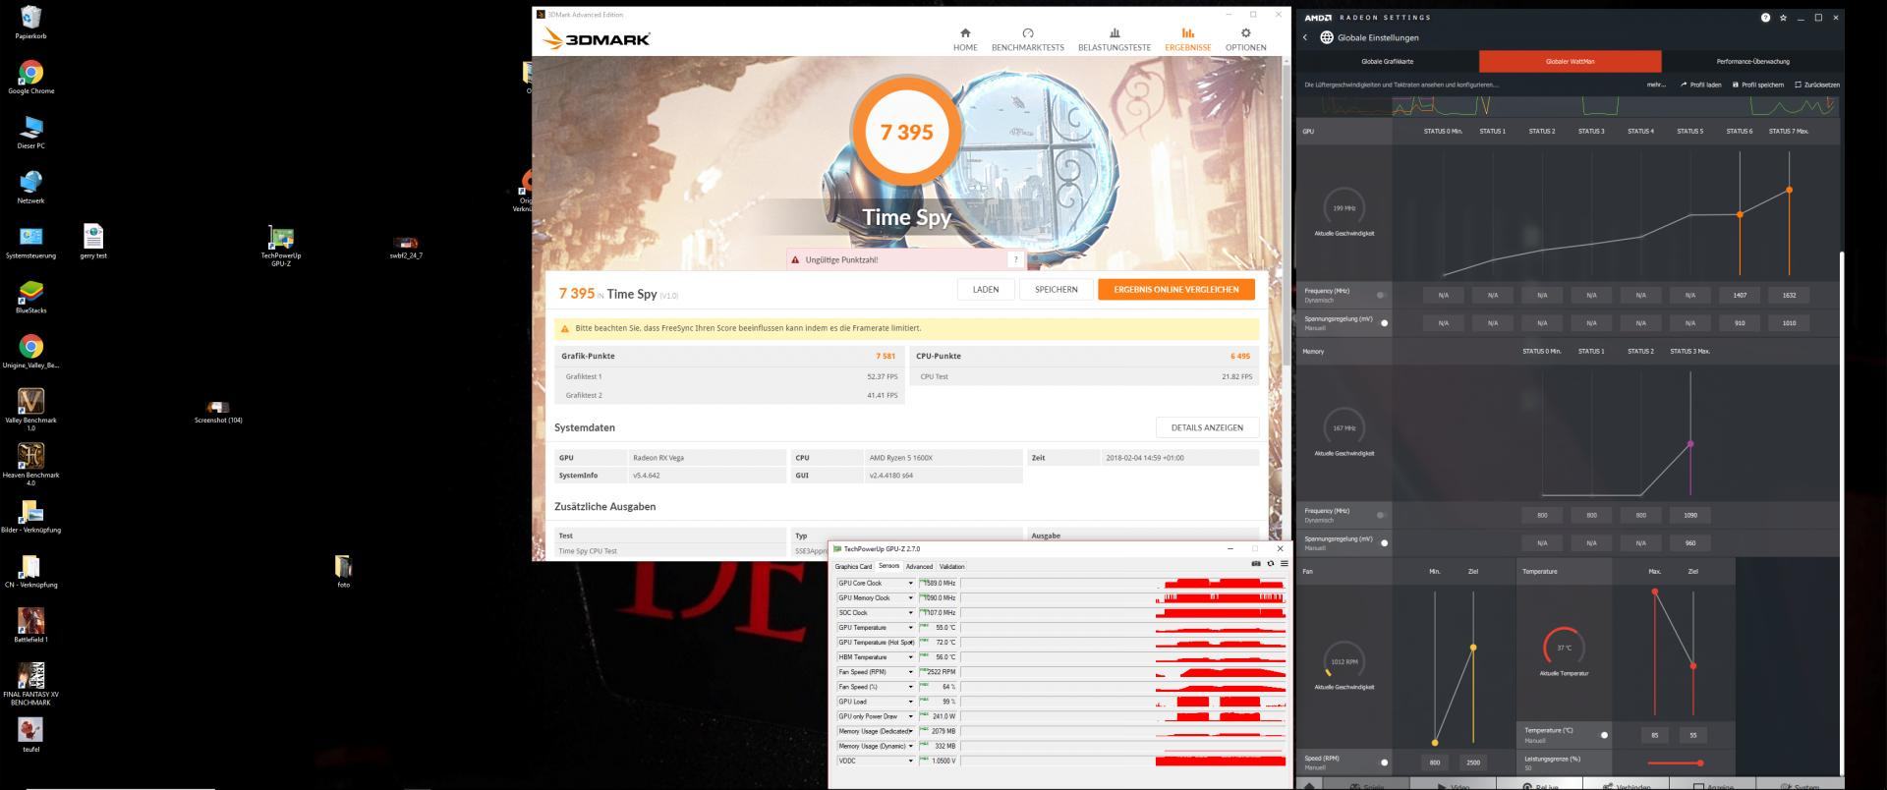Open VDDC sensor dropdown
Viewport: 1887px width, 790px height.
[x=910, y=761]
